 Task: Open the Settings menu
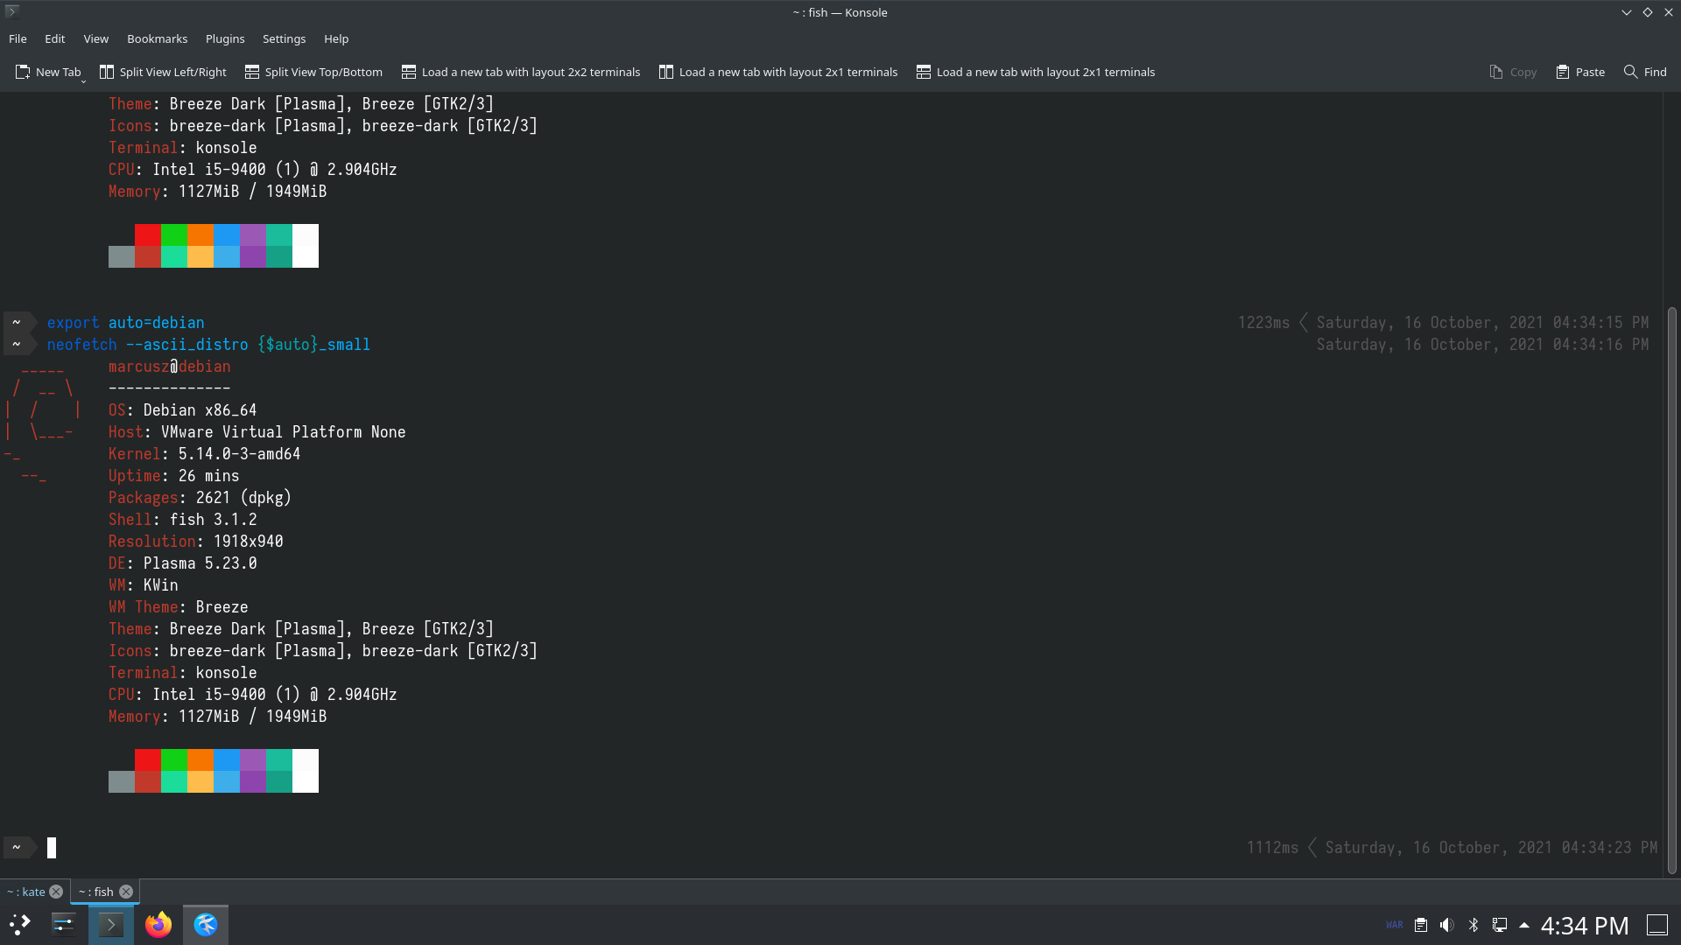click(284, 38)
